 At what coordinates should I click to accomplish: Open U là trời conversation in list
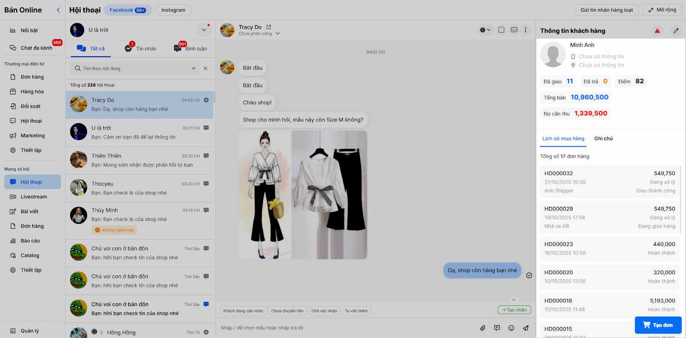[139, 133]
